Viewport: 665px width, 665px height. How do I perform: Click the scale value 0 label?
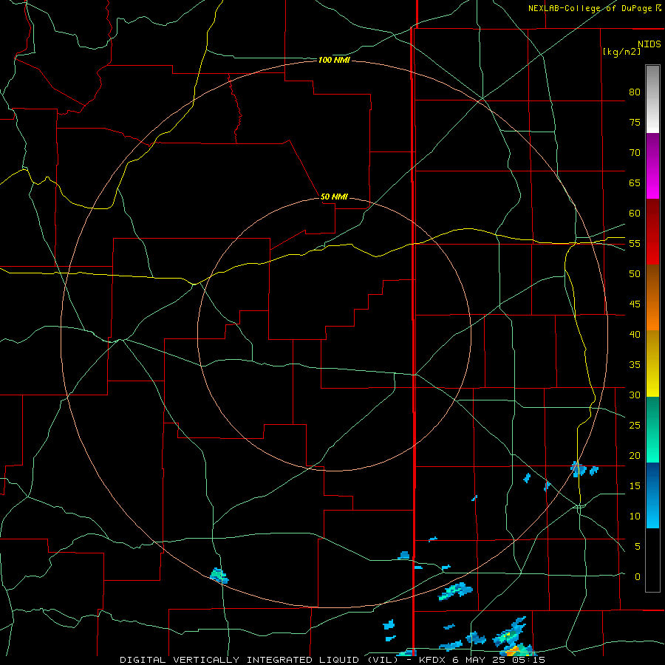638,577
